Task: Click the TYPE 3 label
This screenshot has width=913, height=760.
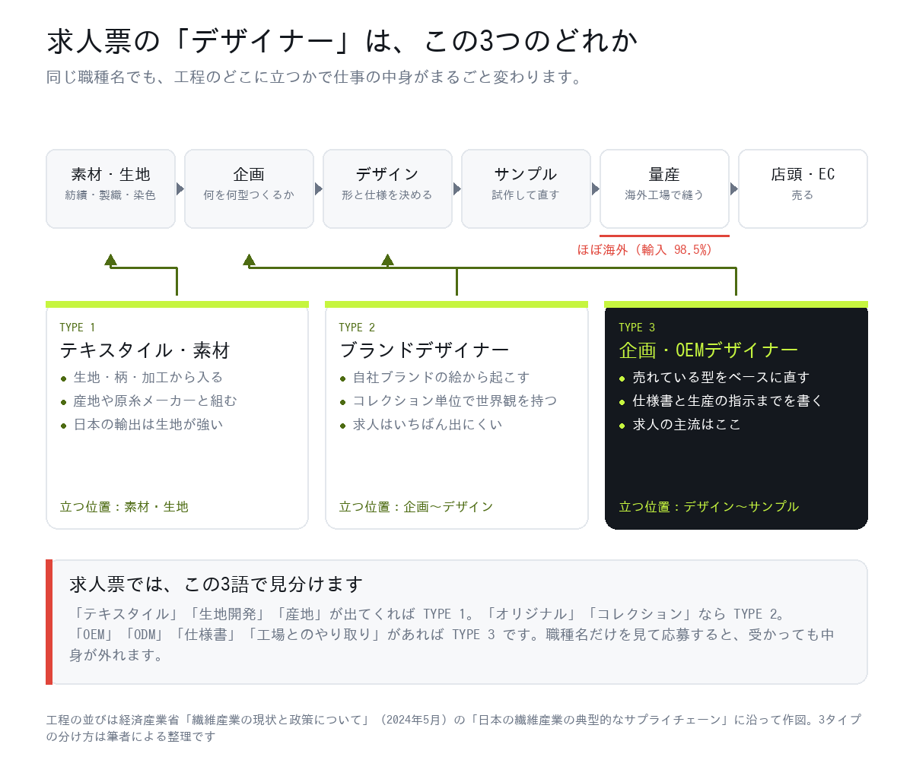Action: tap(637, 328)
